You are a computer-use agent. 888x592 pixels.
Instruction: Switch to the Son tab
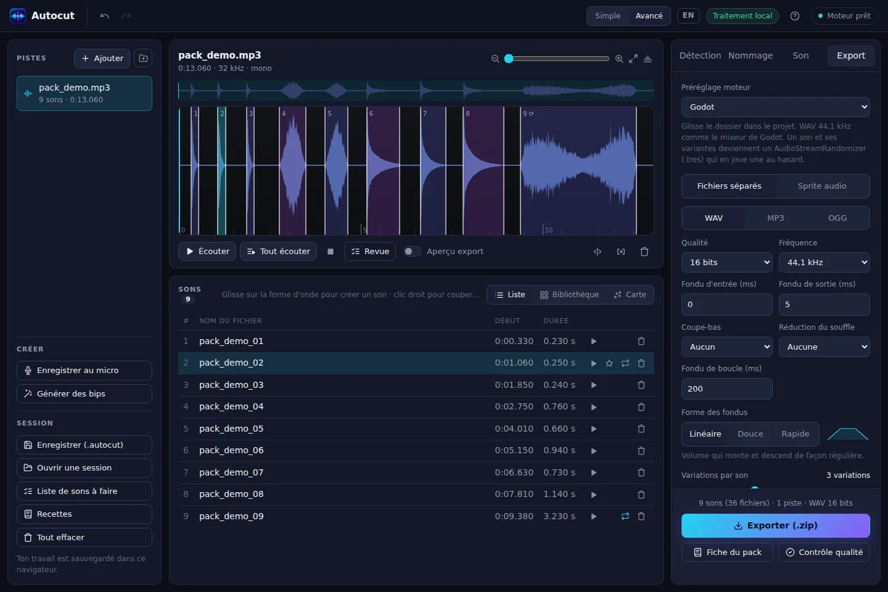[x=800, y=55]
